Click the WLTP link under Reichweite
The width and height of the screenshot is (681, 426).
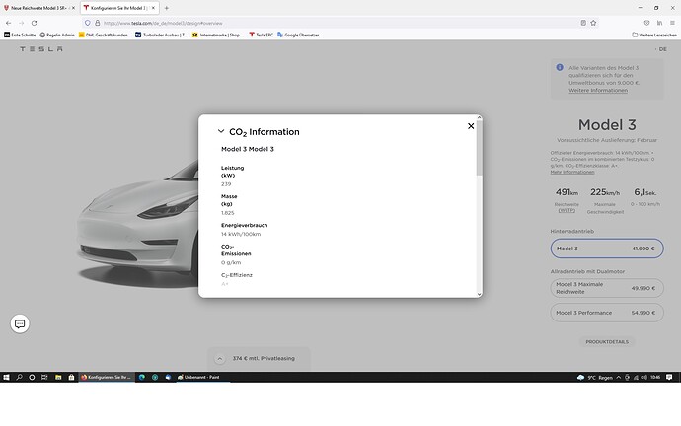567,210
